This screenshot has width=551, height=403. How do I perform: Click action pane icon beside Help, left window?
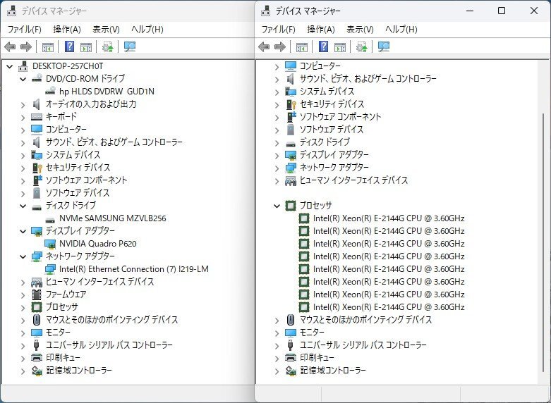86,46
